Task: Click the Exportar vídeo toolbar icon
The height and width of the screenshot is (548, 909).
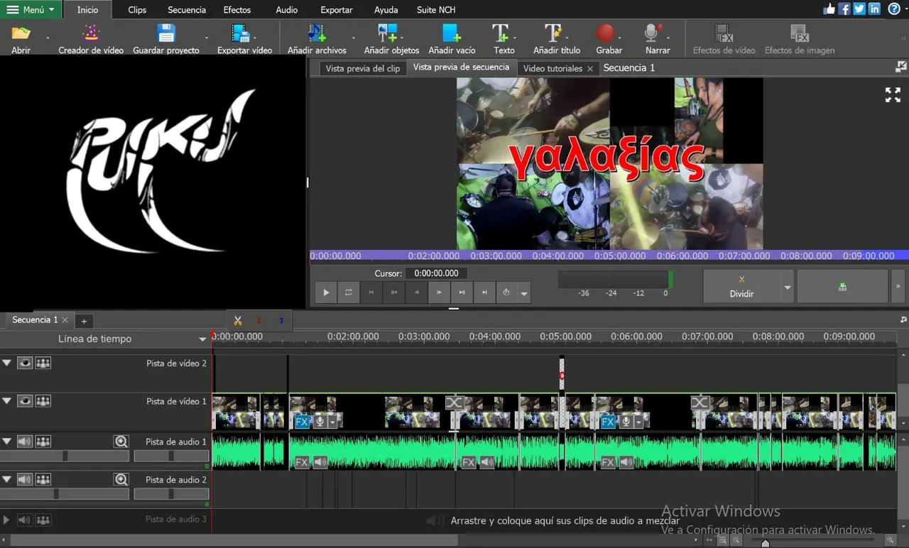Action: click(x=241, y=33)
